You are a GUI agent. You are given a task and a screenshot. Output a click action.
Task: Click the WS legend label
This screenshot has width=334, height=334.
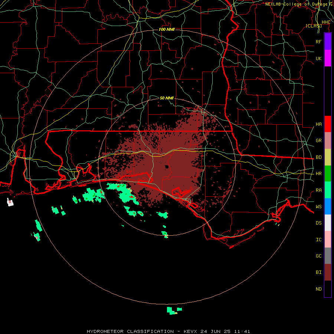pos(318,207)
